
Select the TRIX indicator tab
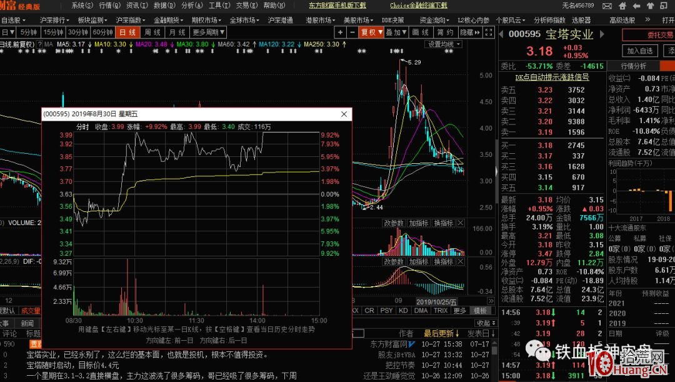441,311
